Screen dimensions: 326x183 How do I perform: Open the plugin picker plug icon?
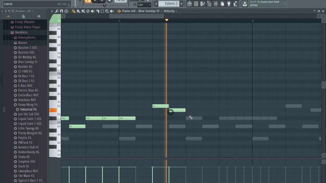[229, 4]
